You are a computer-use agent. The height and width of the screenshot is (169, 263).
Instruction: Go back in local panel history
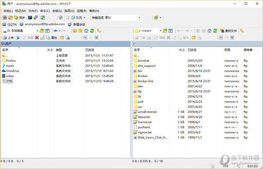(x=56, y=31)
